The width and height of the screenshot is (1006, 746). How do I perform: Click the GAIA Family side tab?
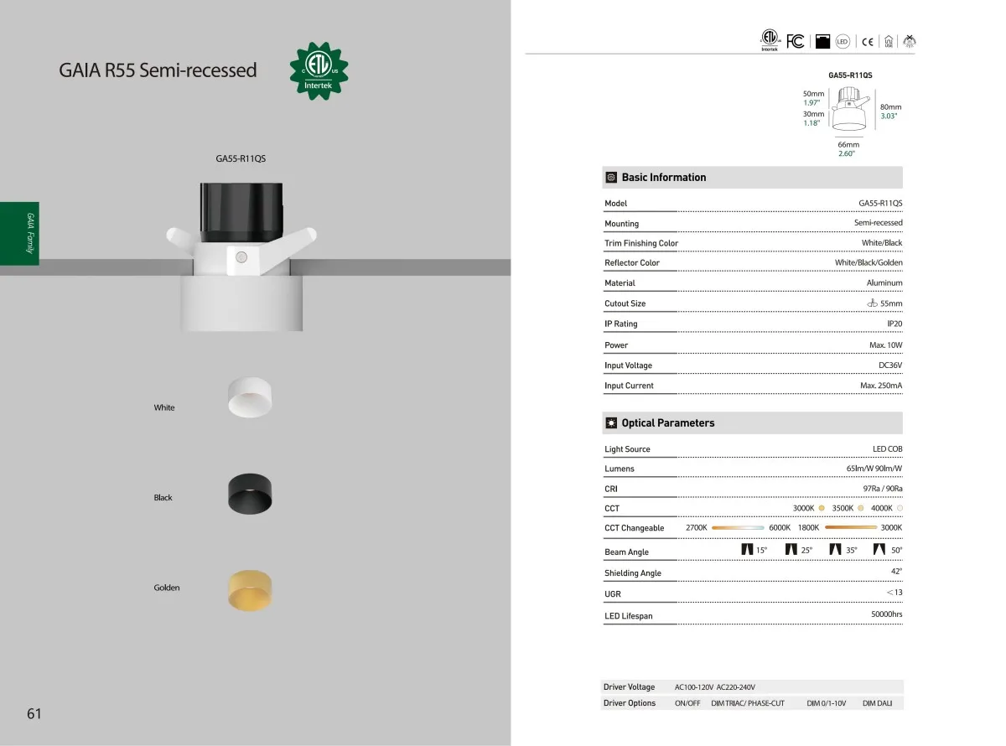[19, 233]
